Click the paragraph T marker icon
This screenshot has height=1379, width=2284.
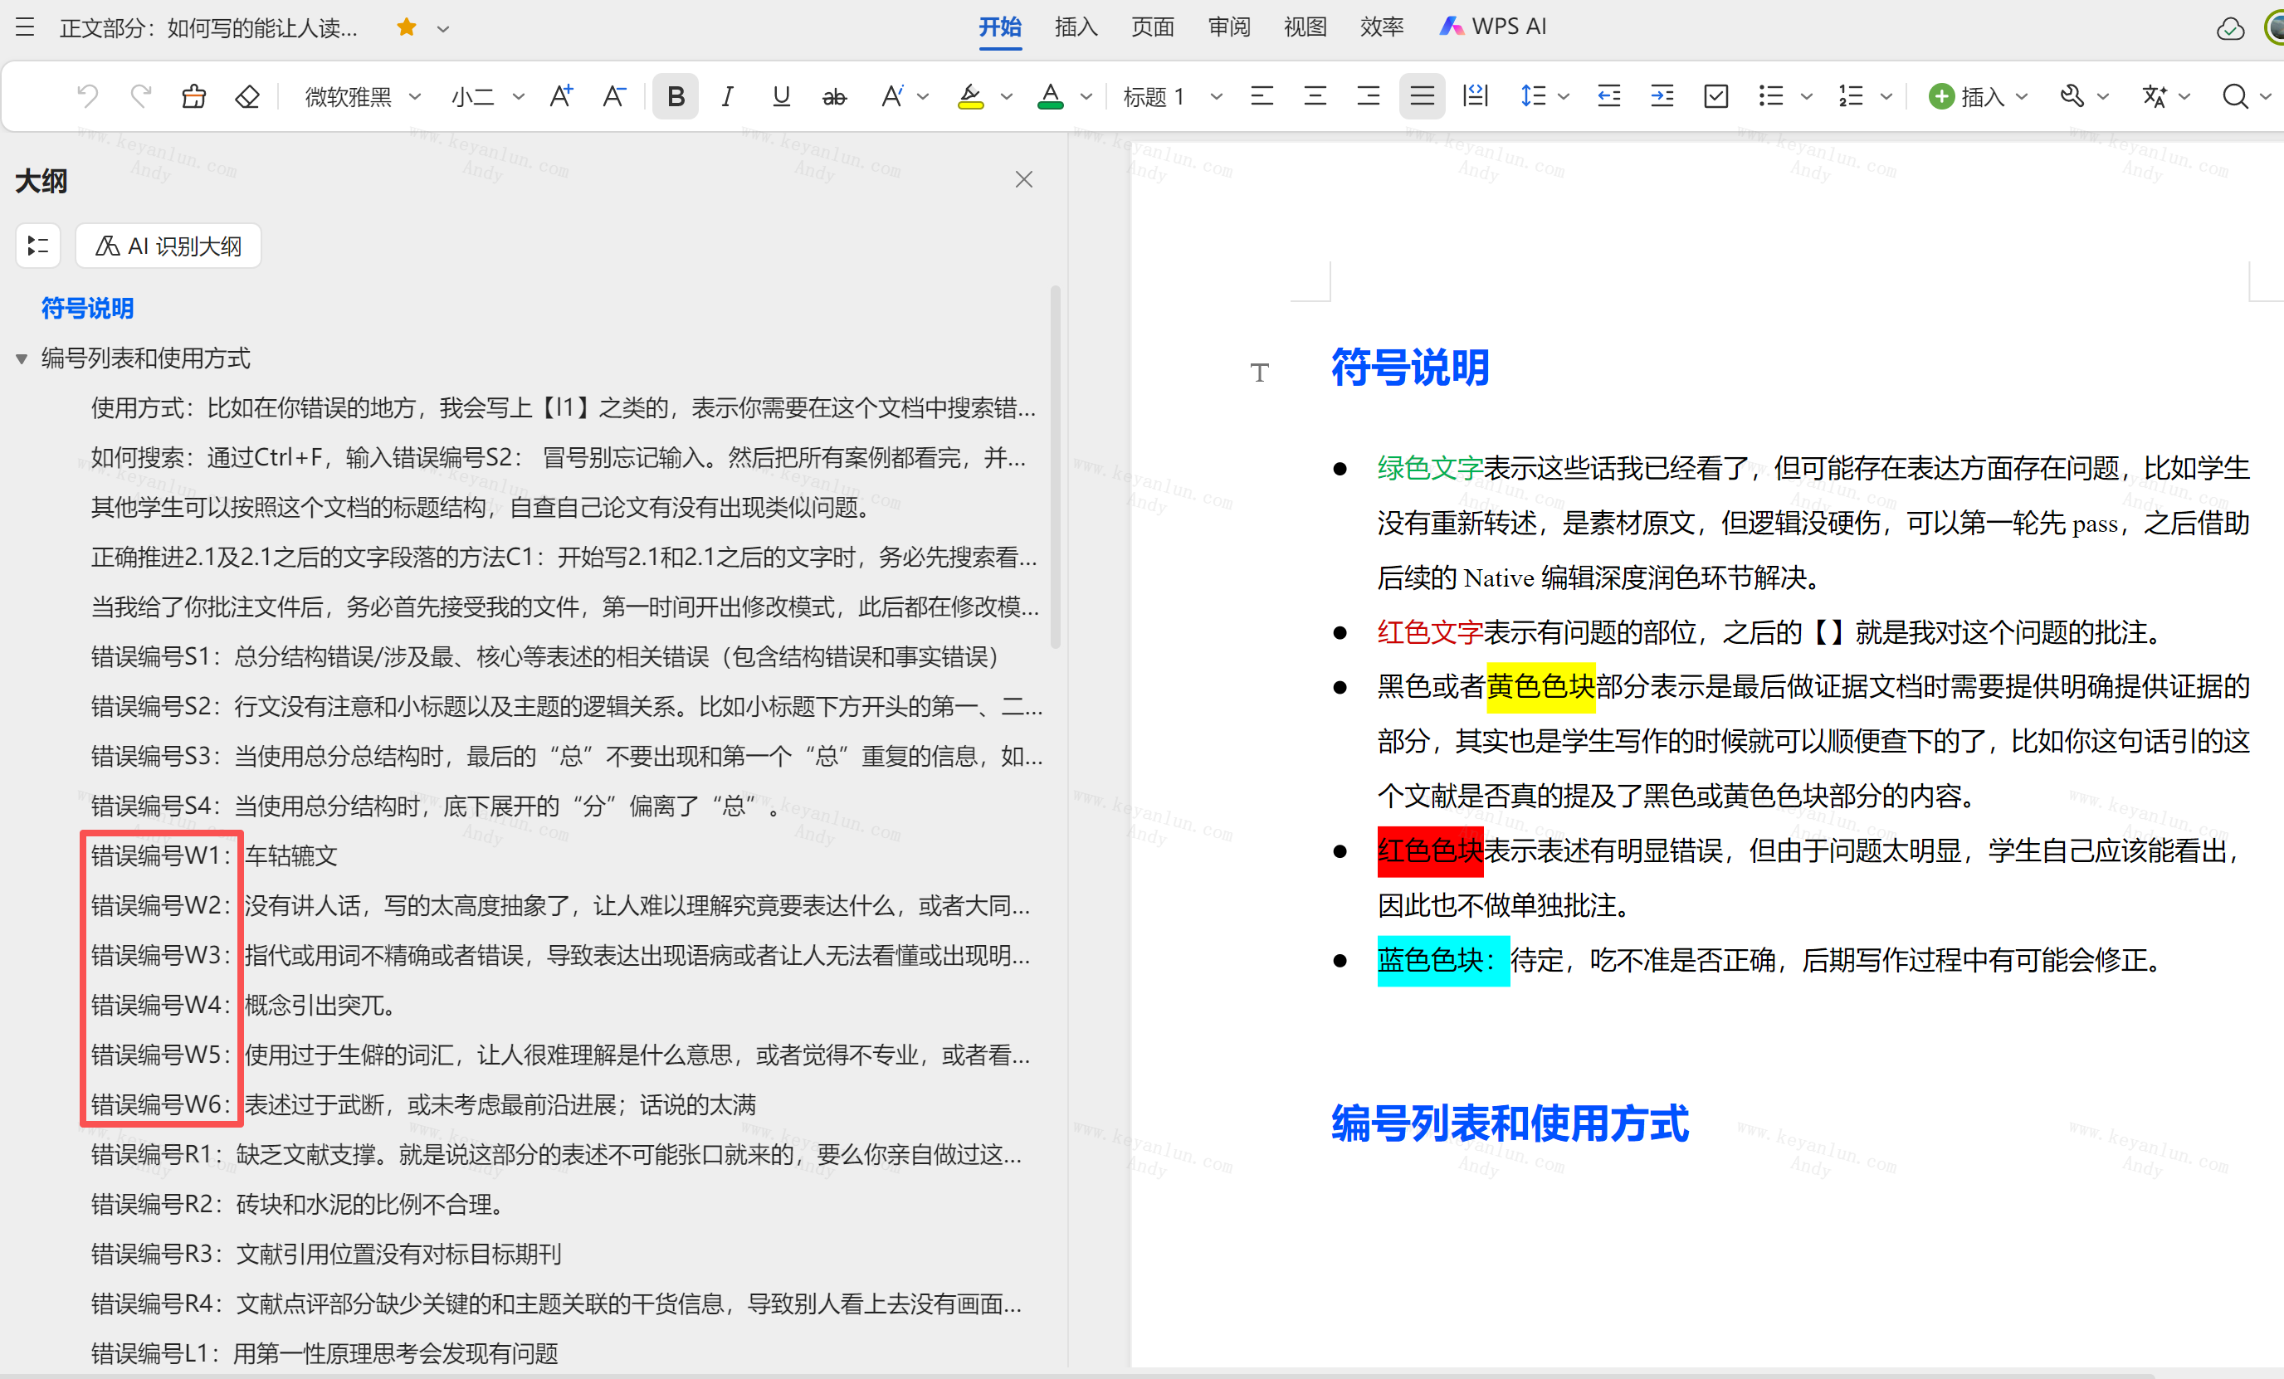(x=1259, y=373)
